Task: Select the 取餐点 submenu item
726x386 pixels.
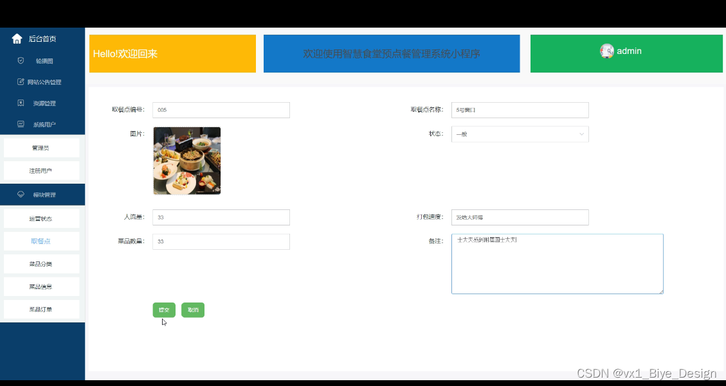Action: pos(41,241)
